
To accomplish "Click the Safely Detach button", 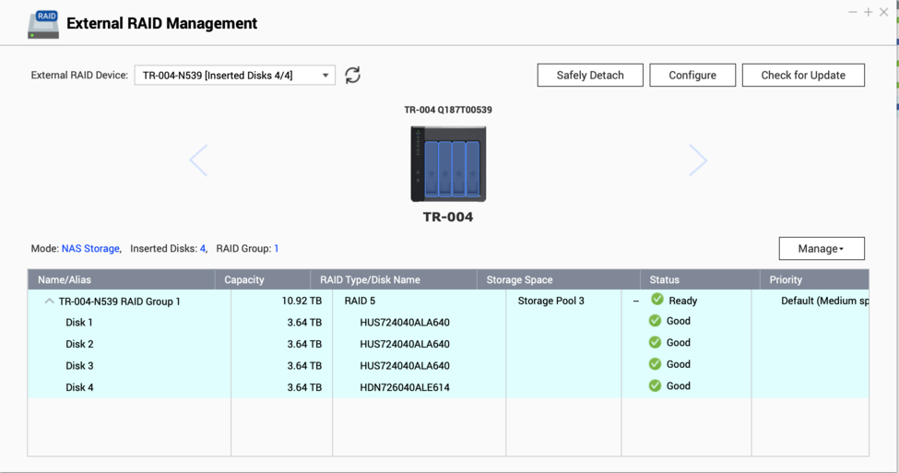I will tap(590, 75).
